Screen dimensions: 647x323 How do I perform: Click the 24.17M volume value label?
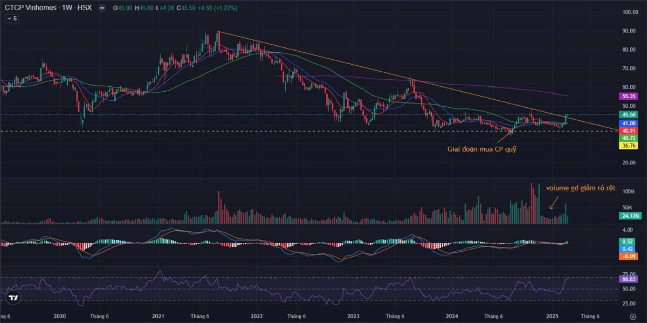[x=629, y=216]
